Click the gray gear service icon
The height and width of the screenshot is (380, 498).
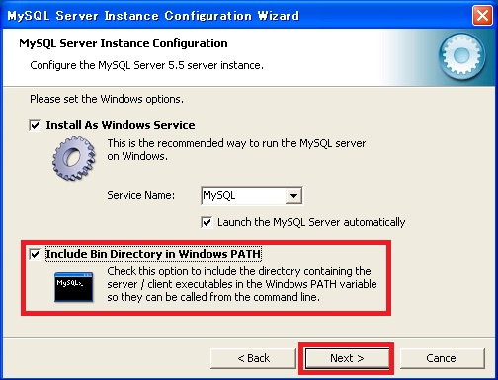pos(74,159)
